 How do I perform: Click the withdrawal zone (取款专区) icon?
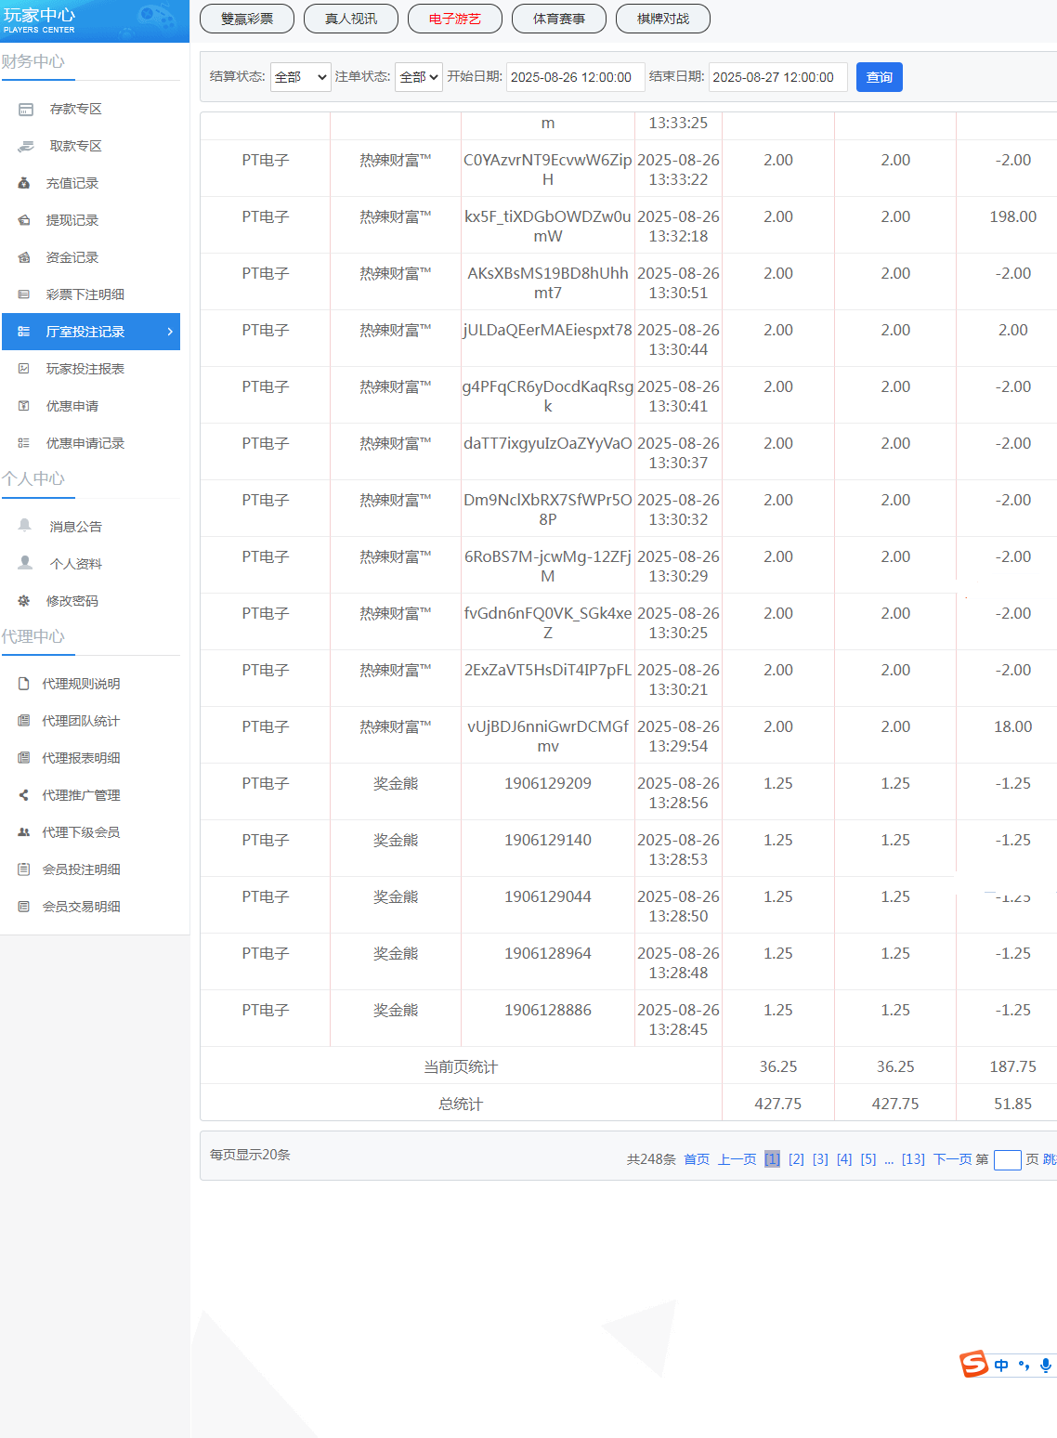tap(26, 147)
